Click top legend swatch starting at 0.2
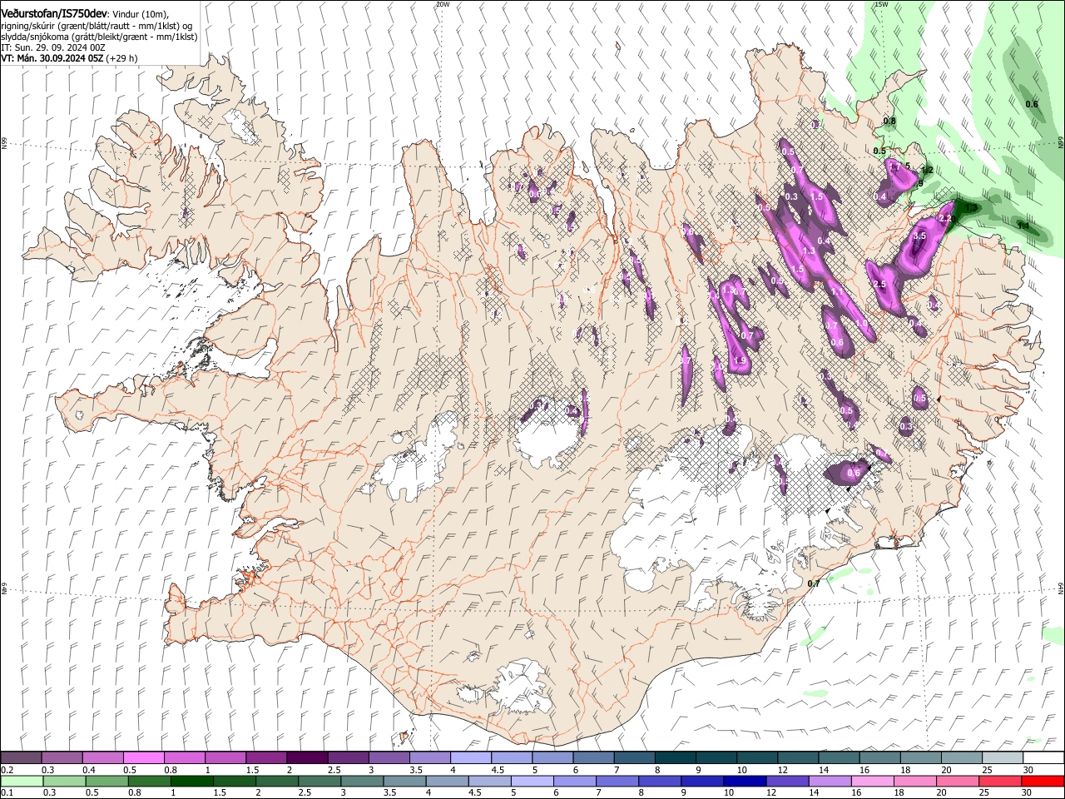Screen dimensions: 1065x799 21,758
